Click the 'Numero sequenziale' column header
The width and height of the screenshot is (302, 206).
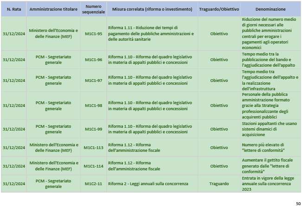93,9
